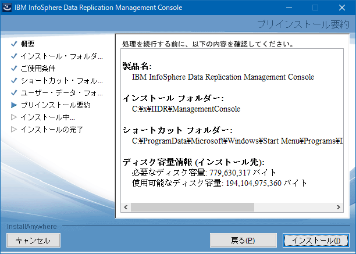Click the C:¥x¥IIDR¥ManagementConsole path text

point(186,109)
